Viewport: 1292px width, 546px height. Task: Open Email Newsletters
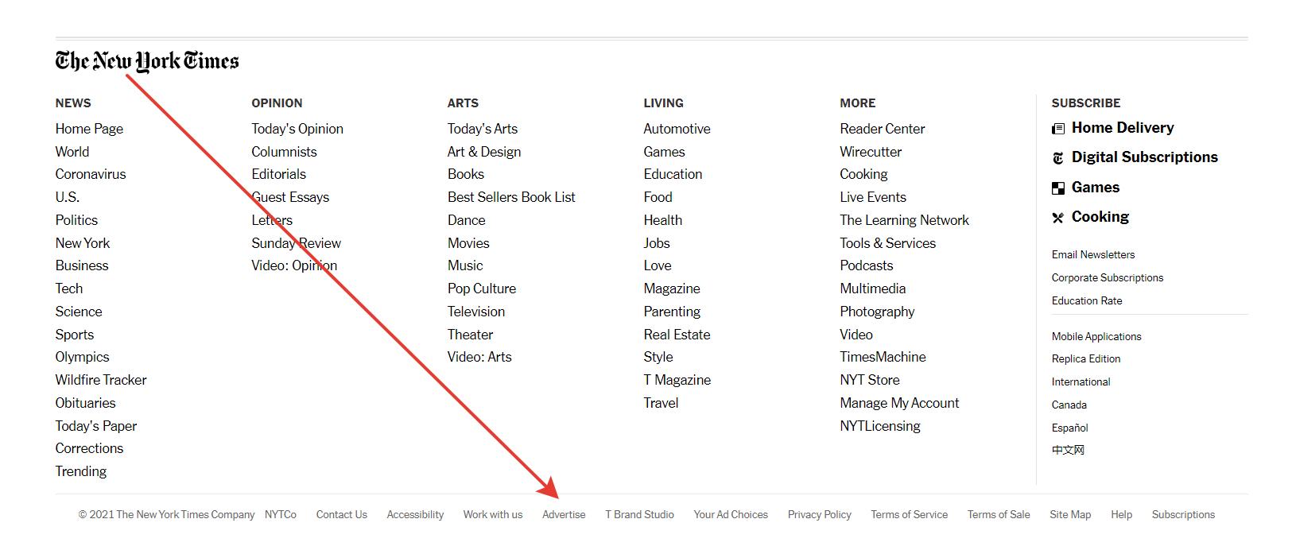[x=1093, y=254]
